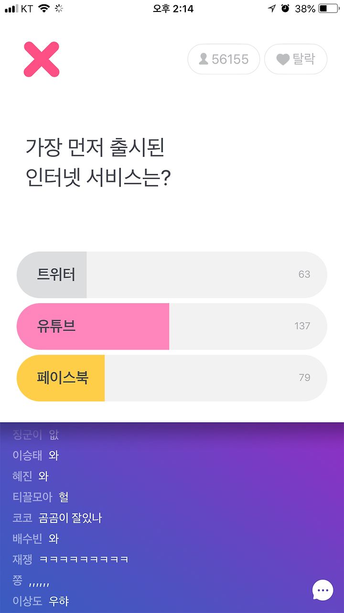This screenshot has width=344, height=613.
Task: Tap the location arrow status icon
Action: point(272,8)
